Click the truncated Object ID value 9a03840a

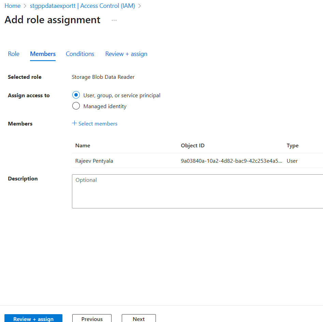[x=231, y=161]
